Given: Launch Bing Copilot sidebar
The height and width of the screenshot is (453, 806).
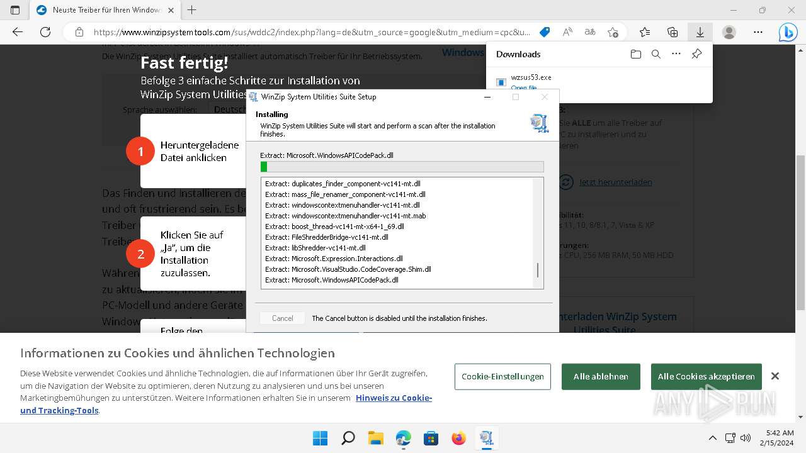Looking at the screenshot, I should [x=788, y=32].
